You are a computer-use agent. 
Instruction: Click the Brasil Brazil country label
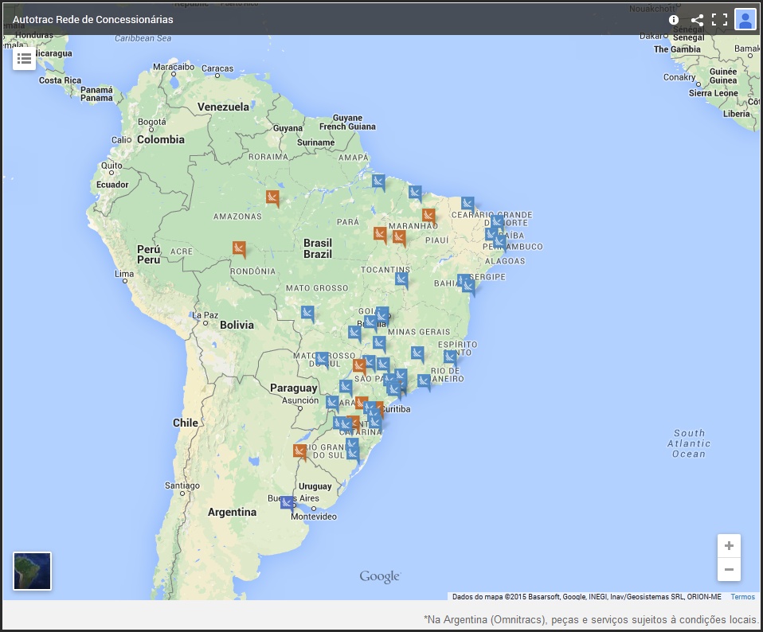(x=318, y=248)
